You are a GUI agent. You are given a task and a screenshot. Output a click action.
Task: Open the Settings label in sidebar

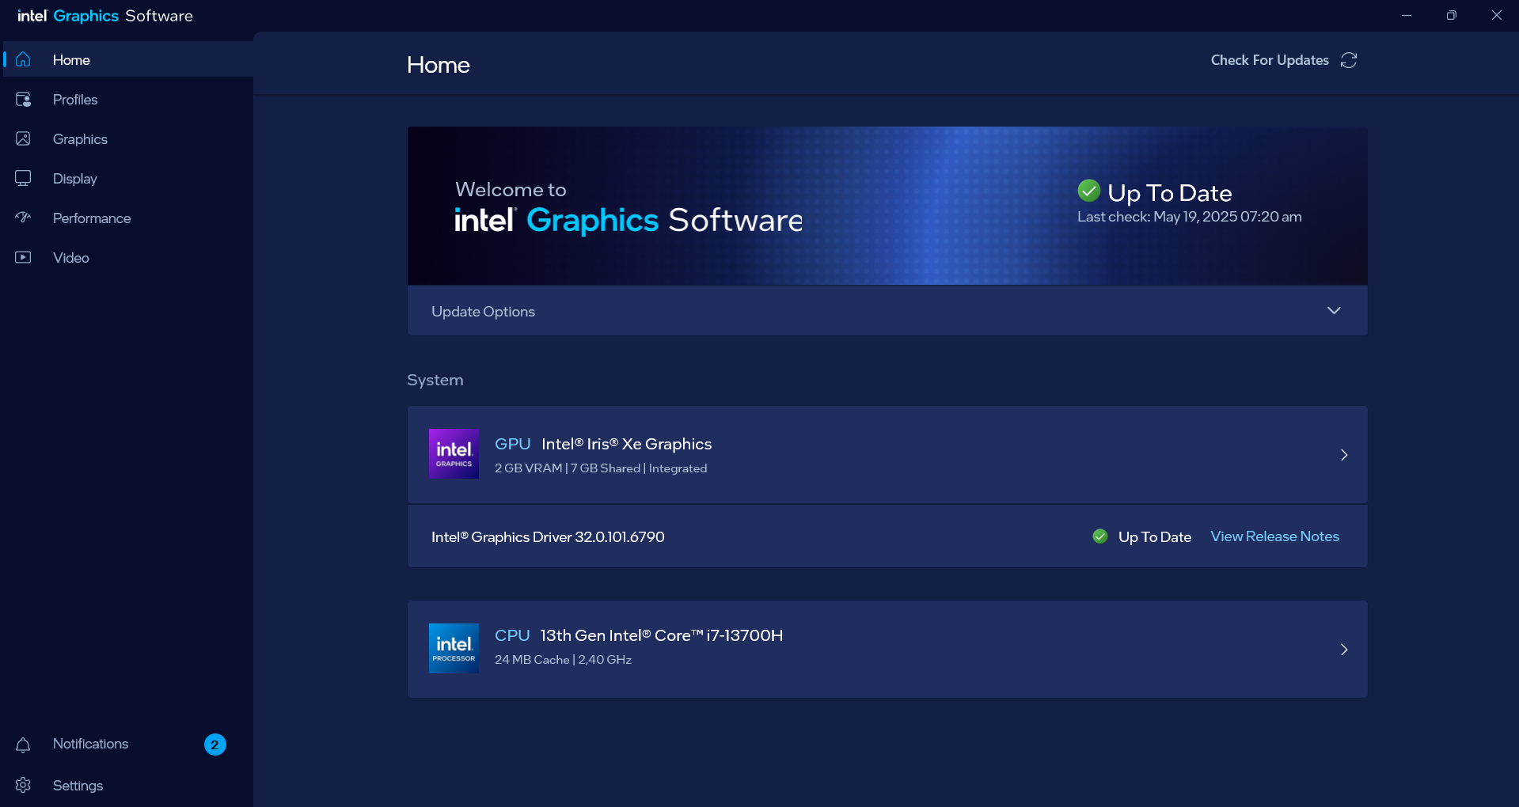coord(78,786)
